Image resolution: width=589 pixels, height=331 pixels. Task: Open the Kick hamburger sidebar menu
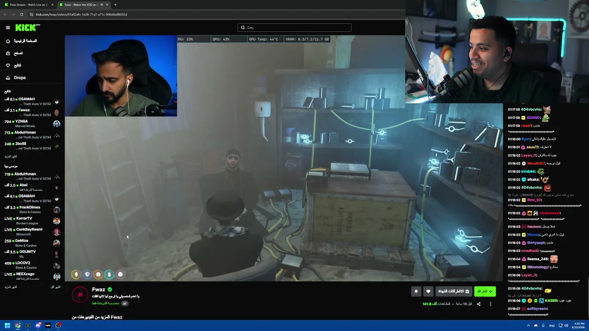pos(8,28)
